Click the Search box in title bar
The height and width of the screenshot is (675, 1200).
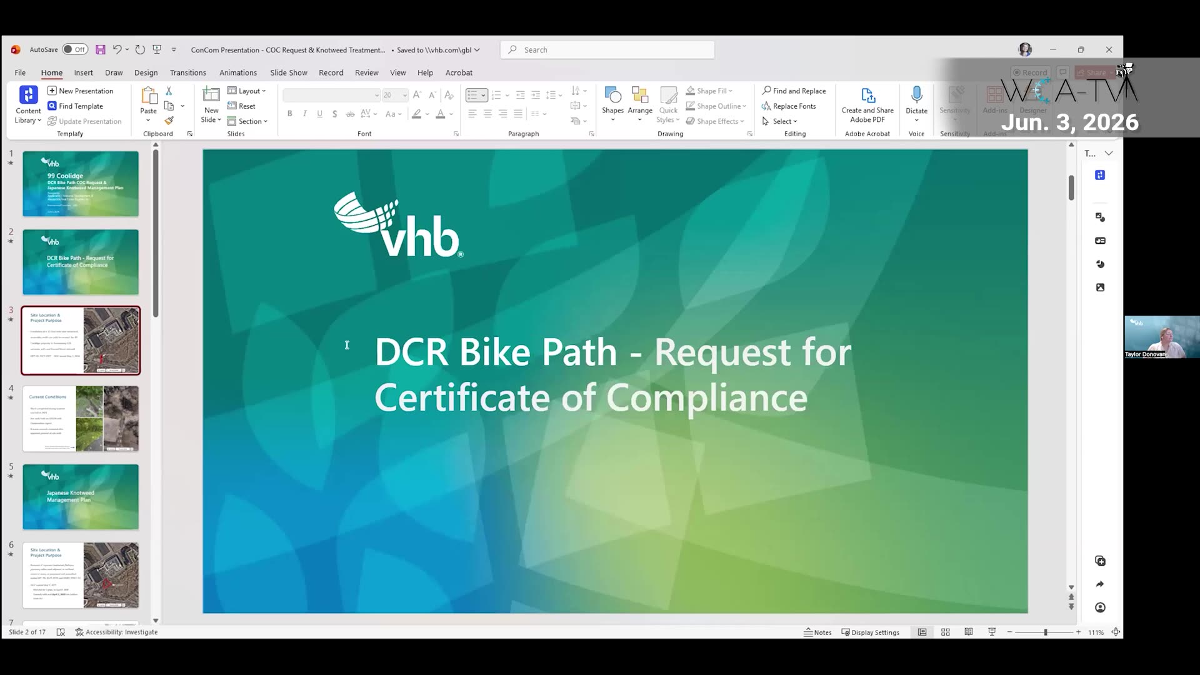point(607,49)
